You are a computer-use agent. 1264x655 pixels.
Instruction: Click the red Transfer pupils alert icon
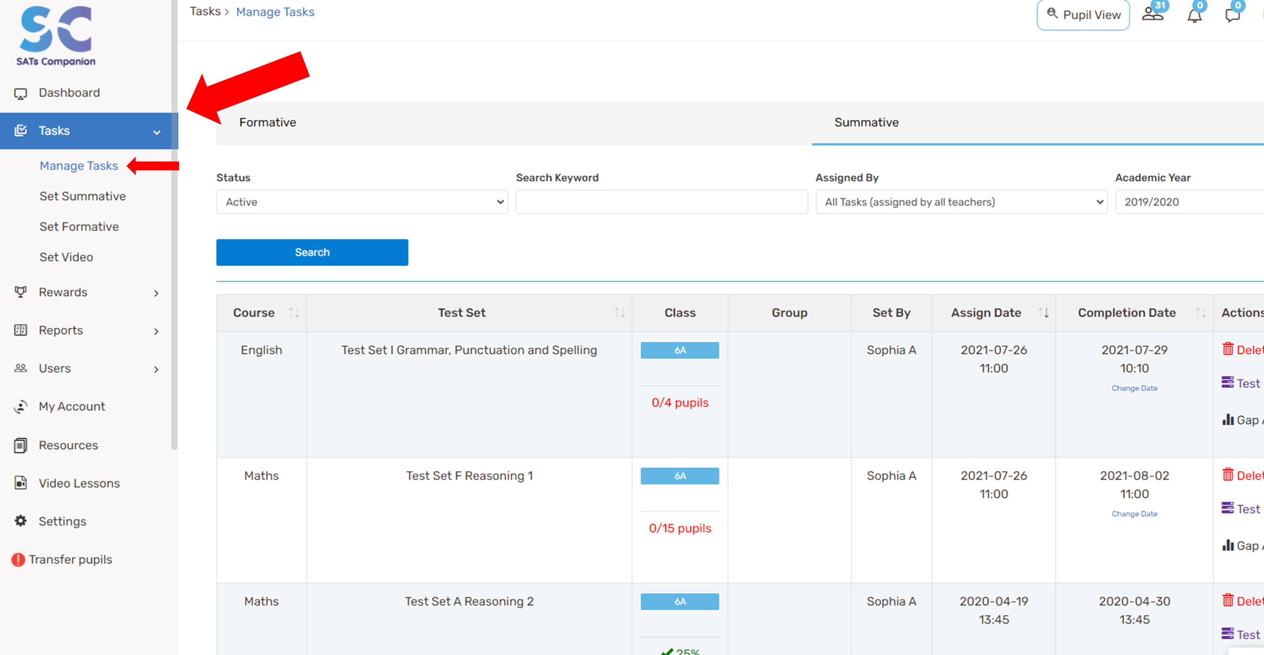18,559
